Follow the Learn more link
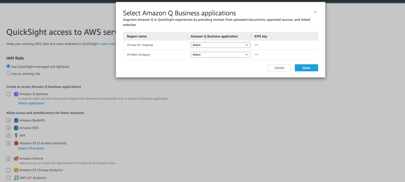 coord(108,44)
